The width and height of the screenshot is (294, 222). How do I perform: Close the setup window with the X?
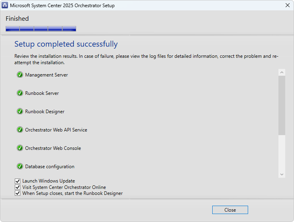pos(288,5)
